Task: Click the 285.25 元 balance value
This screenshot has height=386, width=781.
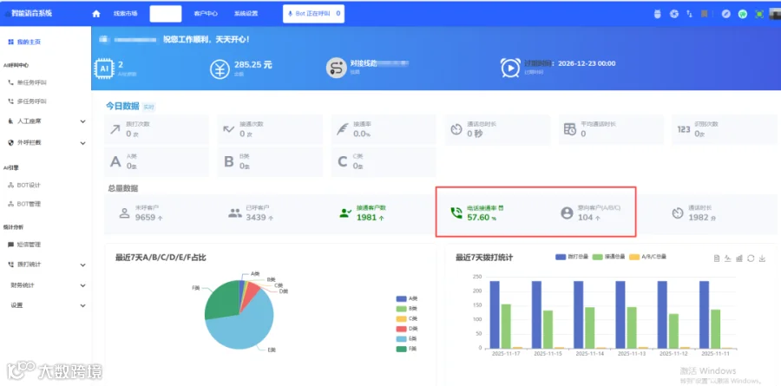Action: (253, 65)
